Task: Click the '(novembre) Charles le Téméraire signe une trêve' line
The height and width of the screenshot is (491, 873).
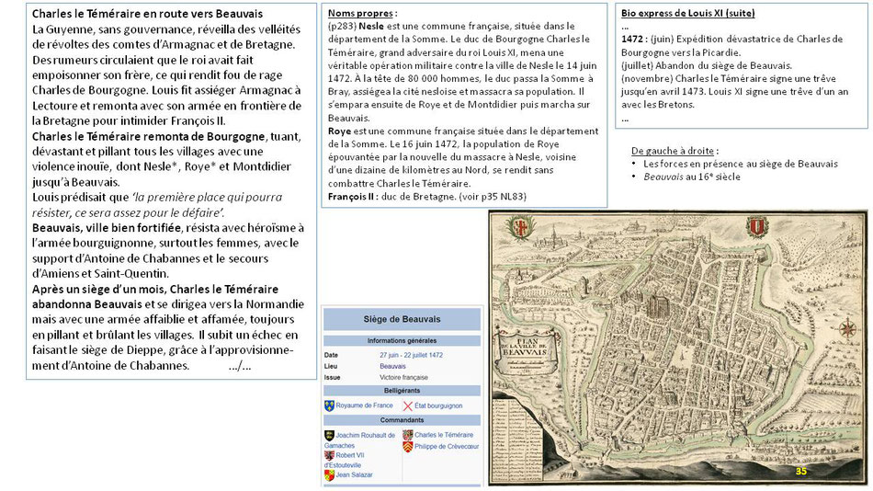Action: 729,78
